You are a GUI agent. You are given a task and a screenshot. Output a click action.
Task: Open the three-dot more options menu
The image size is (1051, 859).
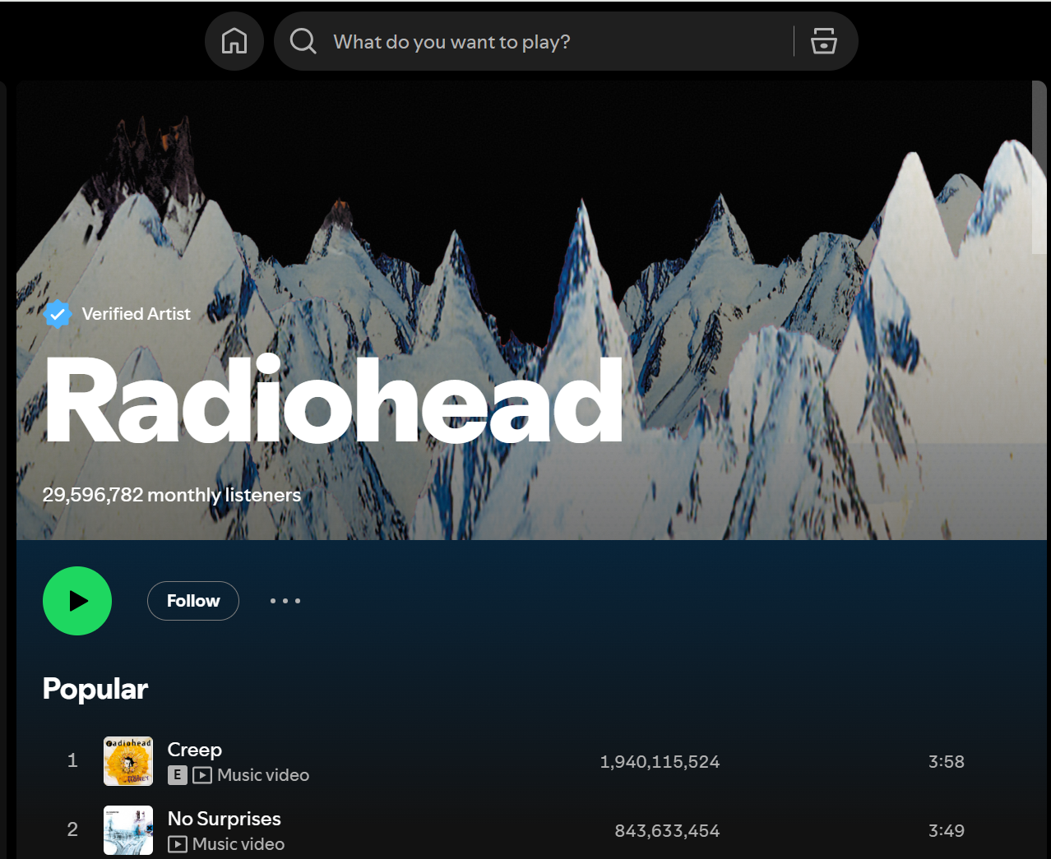pos(285,601)
